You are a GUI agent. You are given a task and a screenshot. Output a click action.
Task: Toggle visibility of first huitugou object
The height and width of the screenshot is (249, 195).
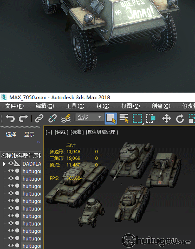[11, 171]
